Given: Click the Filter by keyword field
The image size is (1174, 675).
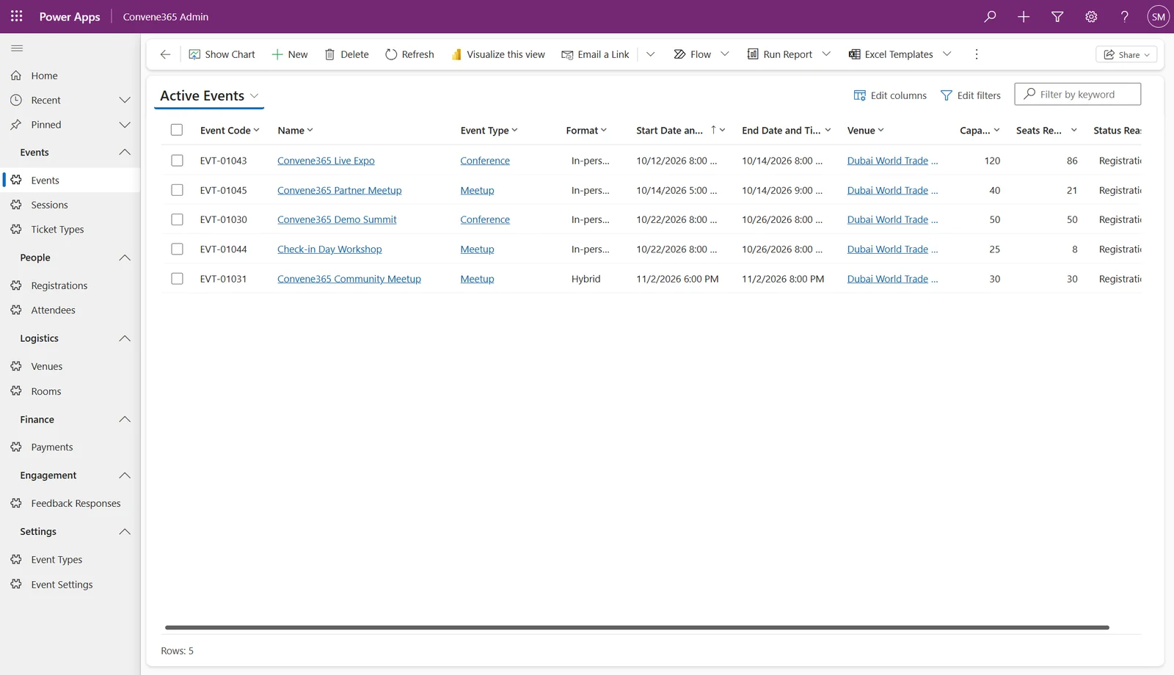Looking at the screenshot, I should tap(1077, 95).
